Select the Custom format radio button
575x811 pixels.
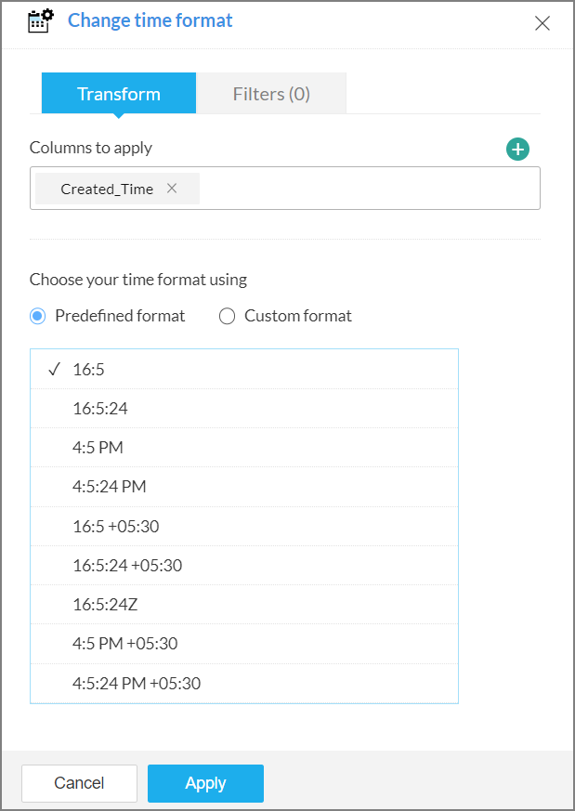(228, 316)
